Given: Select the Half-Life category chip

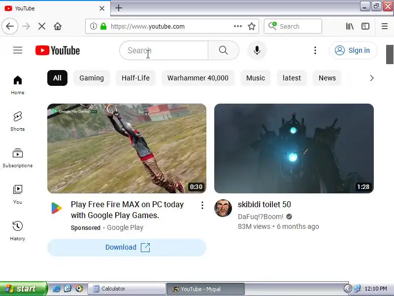Looking at the screenshot, I should coord(136,78).
